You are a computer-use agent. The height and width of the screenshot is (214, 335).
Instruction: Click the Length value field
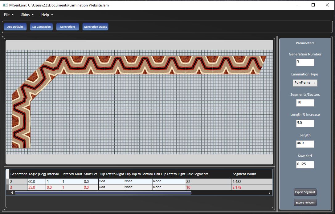point(305,144)
